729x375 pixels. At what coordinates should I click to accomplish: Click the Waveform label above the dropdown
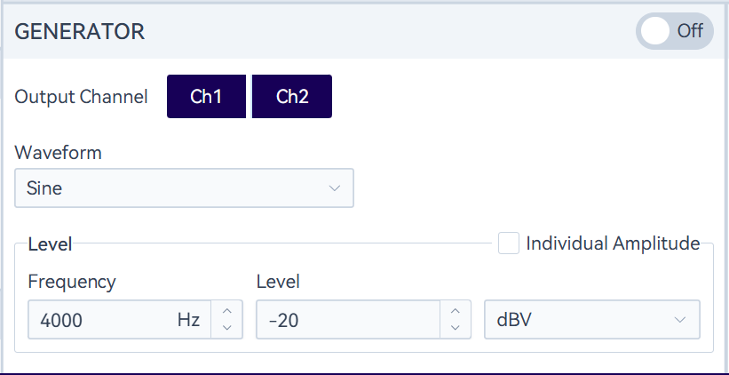coord(58,153)
